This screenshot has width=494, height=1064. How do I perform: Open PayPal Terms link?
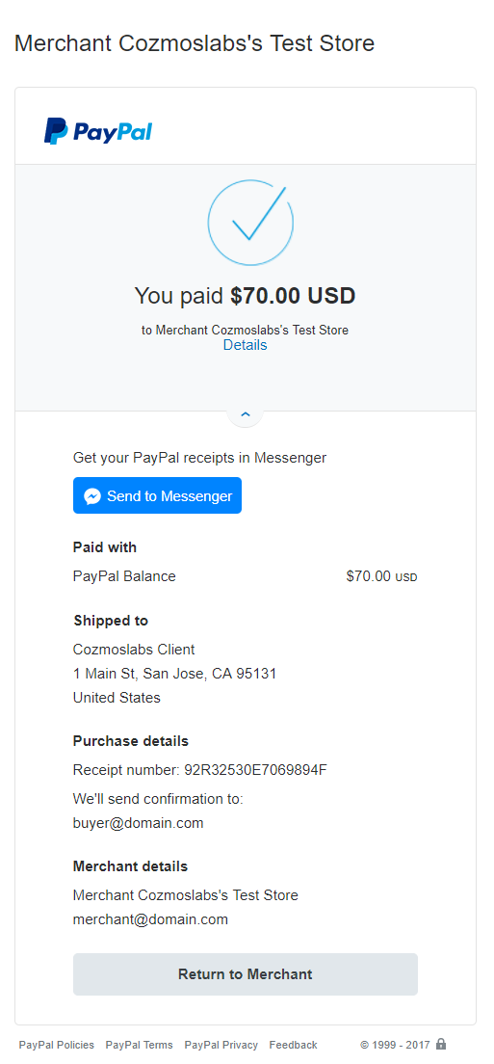tap(139, 1045)
